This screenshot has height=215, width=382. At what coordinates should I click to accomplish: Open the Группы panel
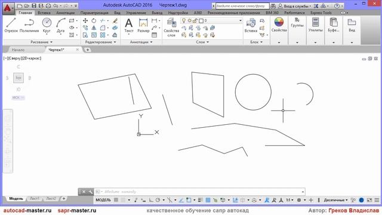(297, 23)
